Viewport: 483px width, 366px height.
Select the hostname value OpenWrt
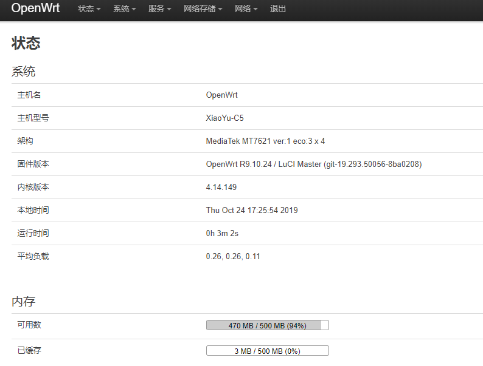point(222,95)
